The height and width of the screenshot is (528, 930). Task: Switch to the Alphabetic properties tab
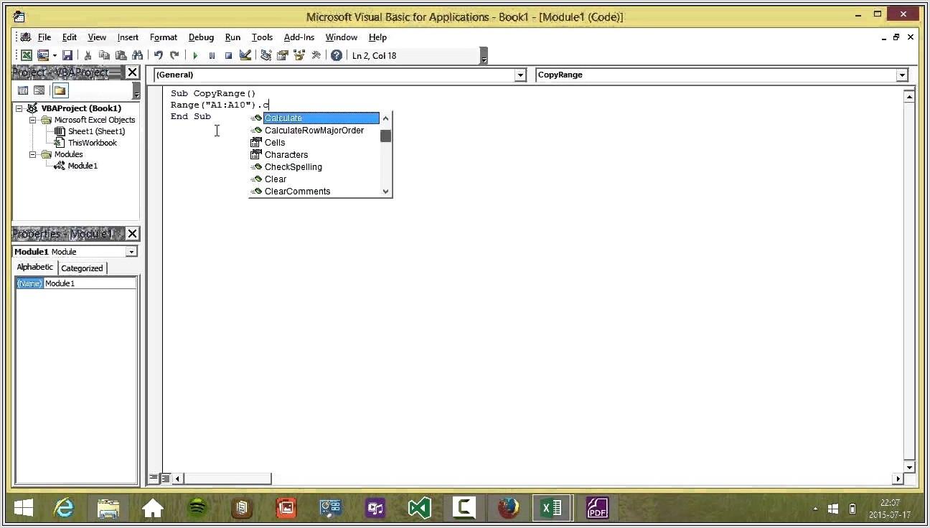click(x=35, y=267)
